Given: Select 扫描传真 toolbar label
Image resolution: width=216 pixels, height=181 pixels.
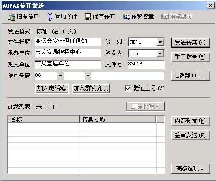Looking at the screenshot, I should click(27, 17).
